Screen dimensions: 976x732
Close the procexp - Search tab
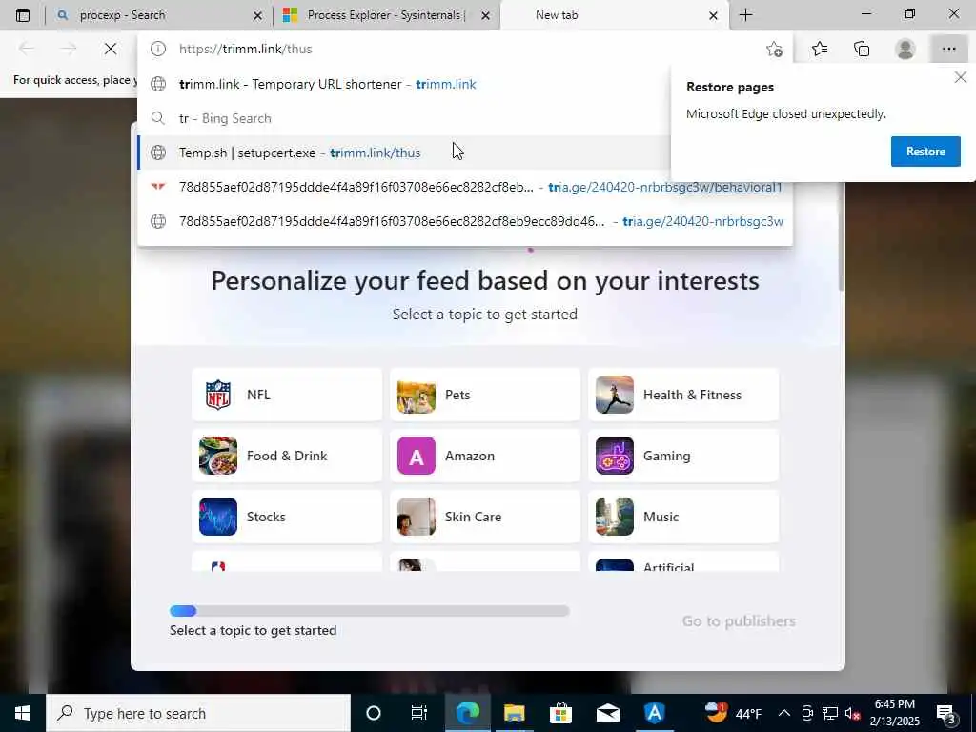pyautogui.click(x=257, y=16)
